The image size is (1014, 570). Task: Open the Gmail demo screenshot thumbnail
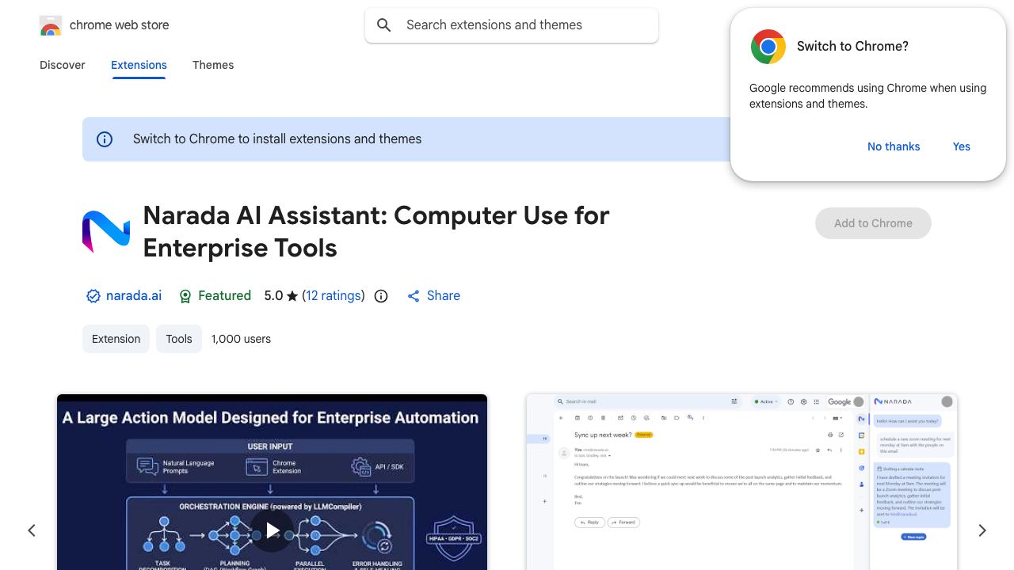(x=741, y=482)
